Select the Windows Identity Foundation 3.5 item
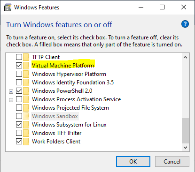The image size is (195, 172). point(73,82)
